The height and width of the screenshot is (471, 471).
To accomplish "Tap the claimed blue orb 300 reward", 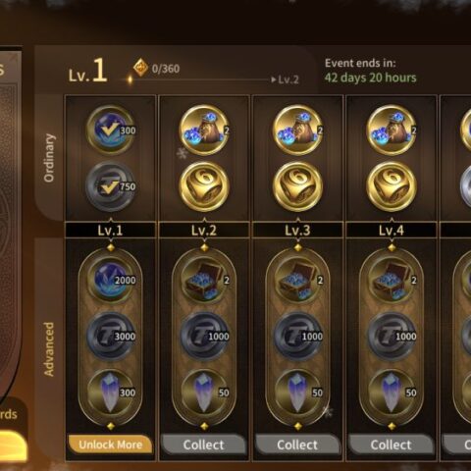I will click(x=111, y=131).
